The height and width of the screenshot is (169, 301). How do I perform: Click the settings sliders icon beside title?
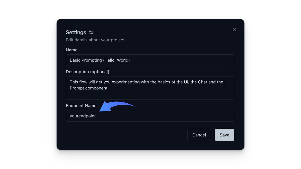(x=91, y=32)
